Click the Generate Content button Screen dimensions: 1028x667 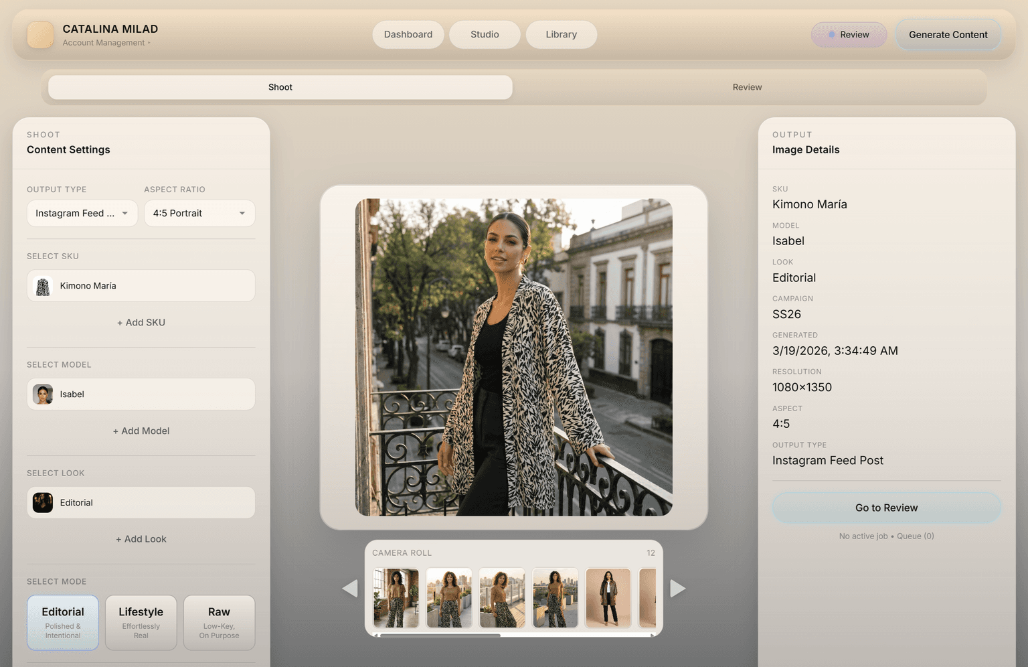pos(948,34)
